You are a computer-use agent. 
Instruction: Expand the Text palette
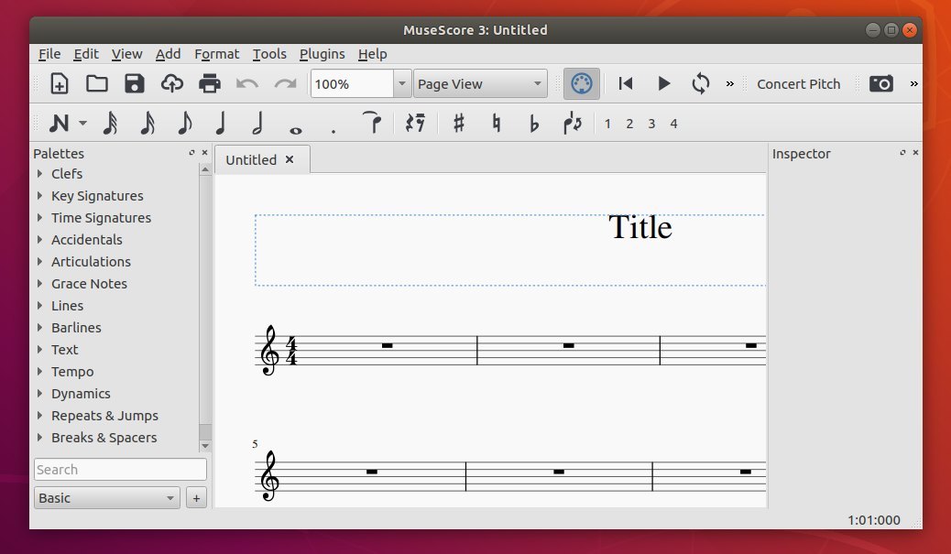click(40, 349)
